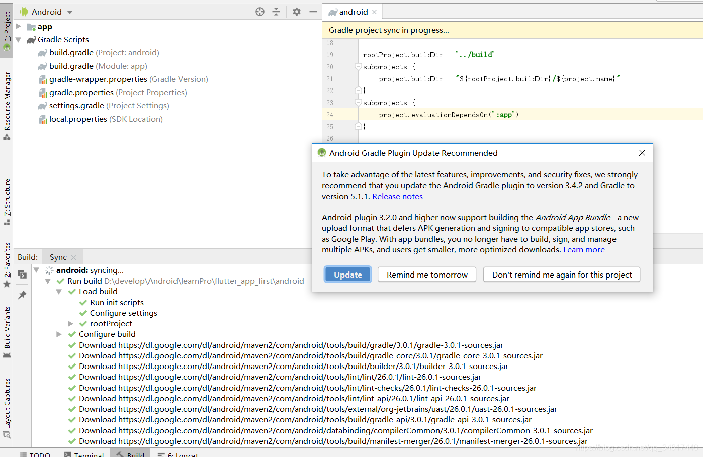Click the Collapse All icon in project panel
This screenshot has height=457, width=703.
pyautogui.click(x=276, y=12)
